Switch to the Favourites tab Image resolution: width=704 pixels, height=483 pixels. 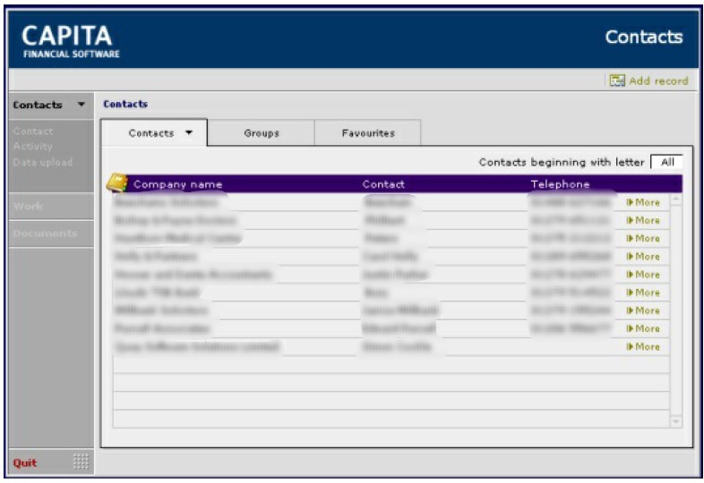click(368, 133)
